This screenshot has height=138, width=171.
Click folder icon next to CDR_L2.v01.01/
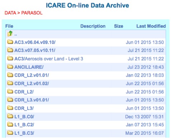[10, 75]
